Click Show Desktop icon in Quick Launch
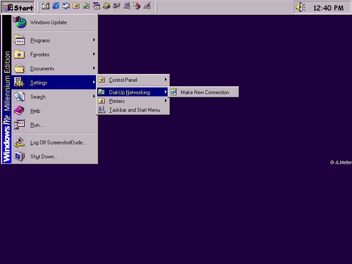The height and width of the screenshot is (264, 352). coord(46,6)
